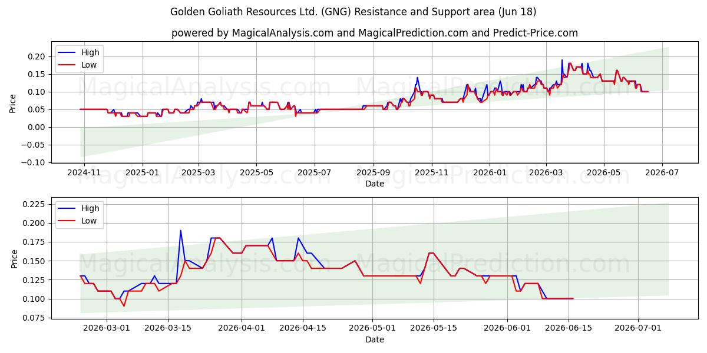This screenshot has width=707, height=353.
Task: Click the '2026-05-01' x-axis label
Action: coord(372,328)
